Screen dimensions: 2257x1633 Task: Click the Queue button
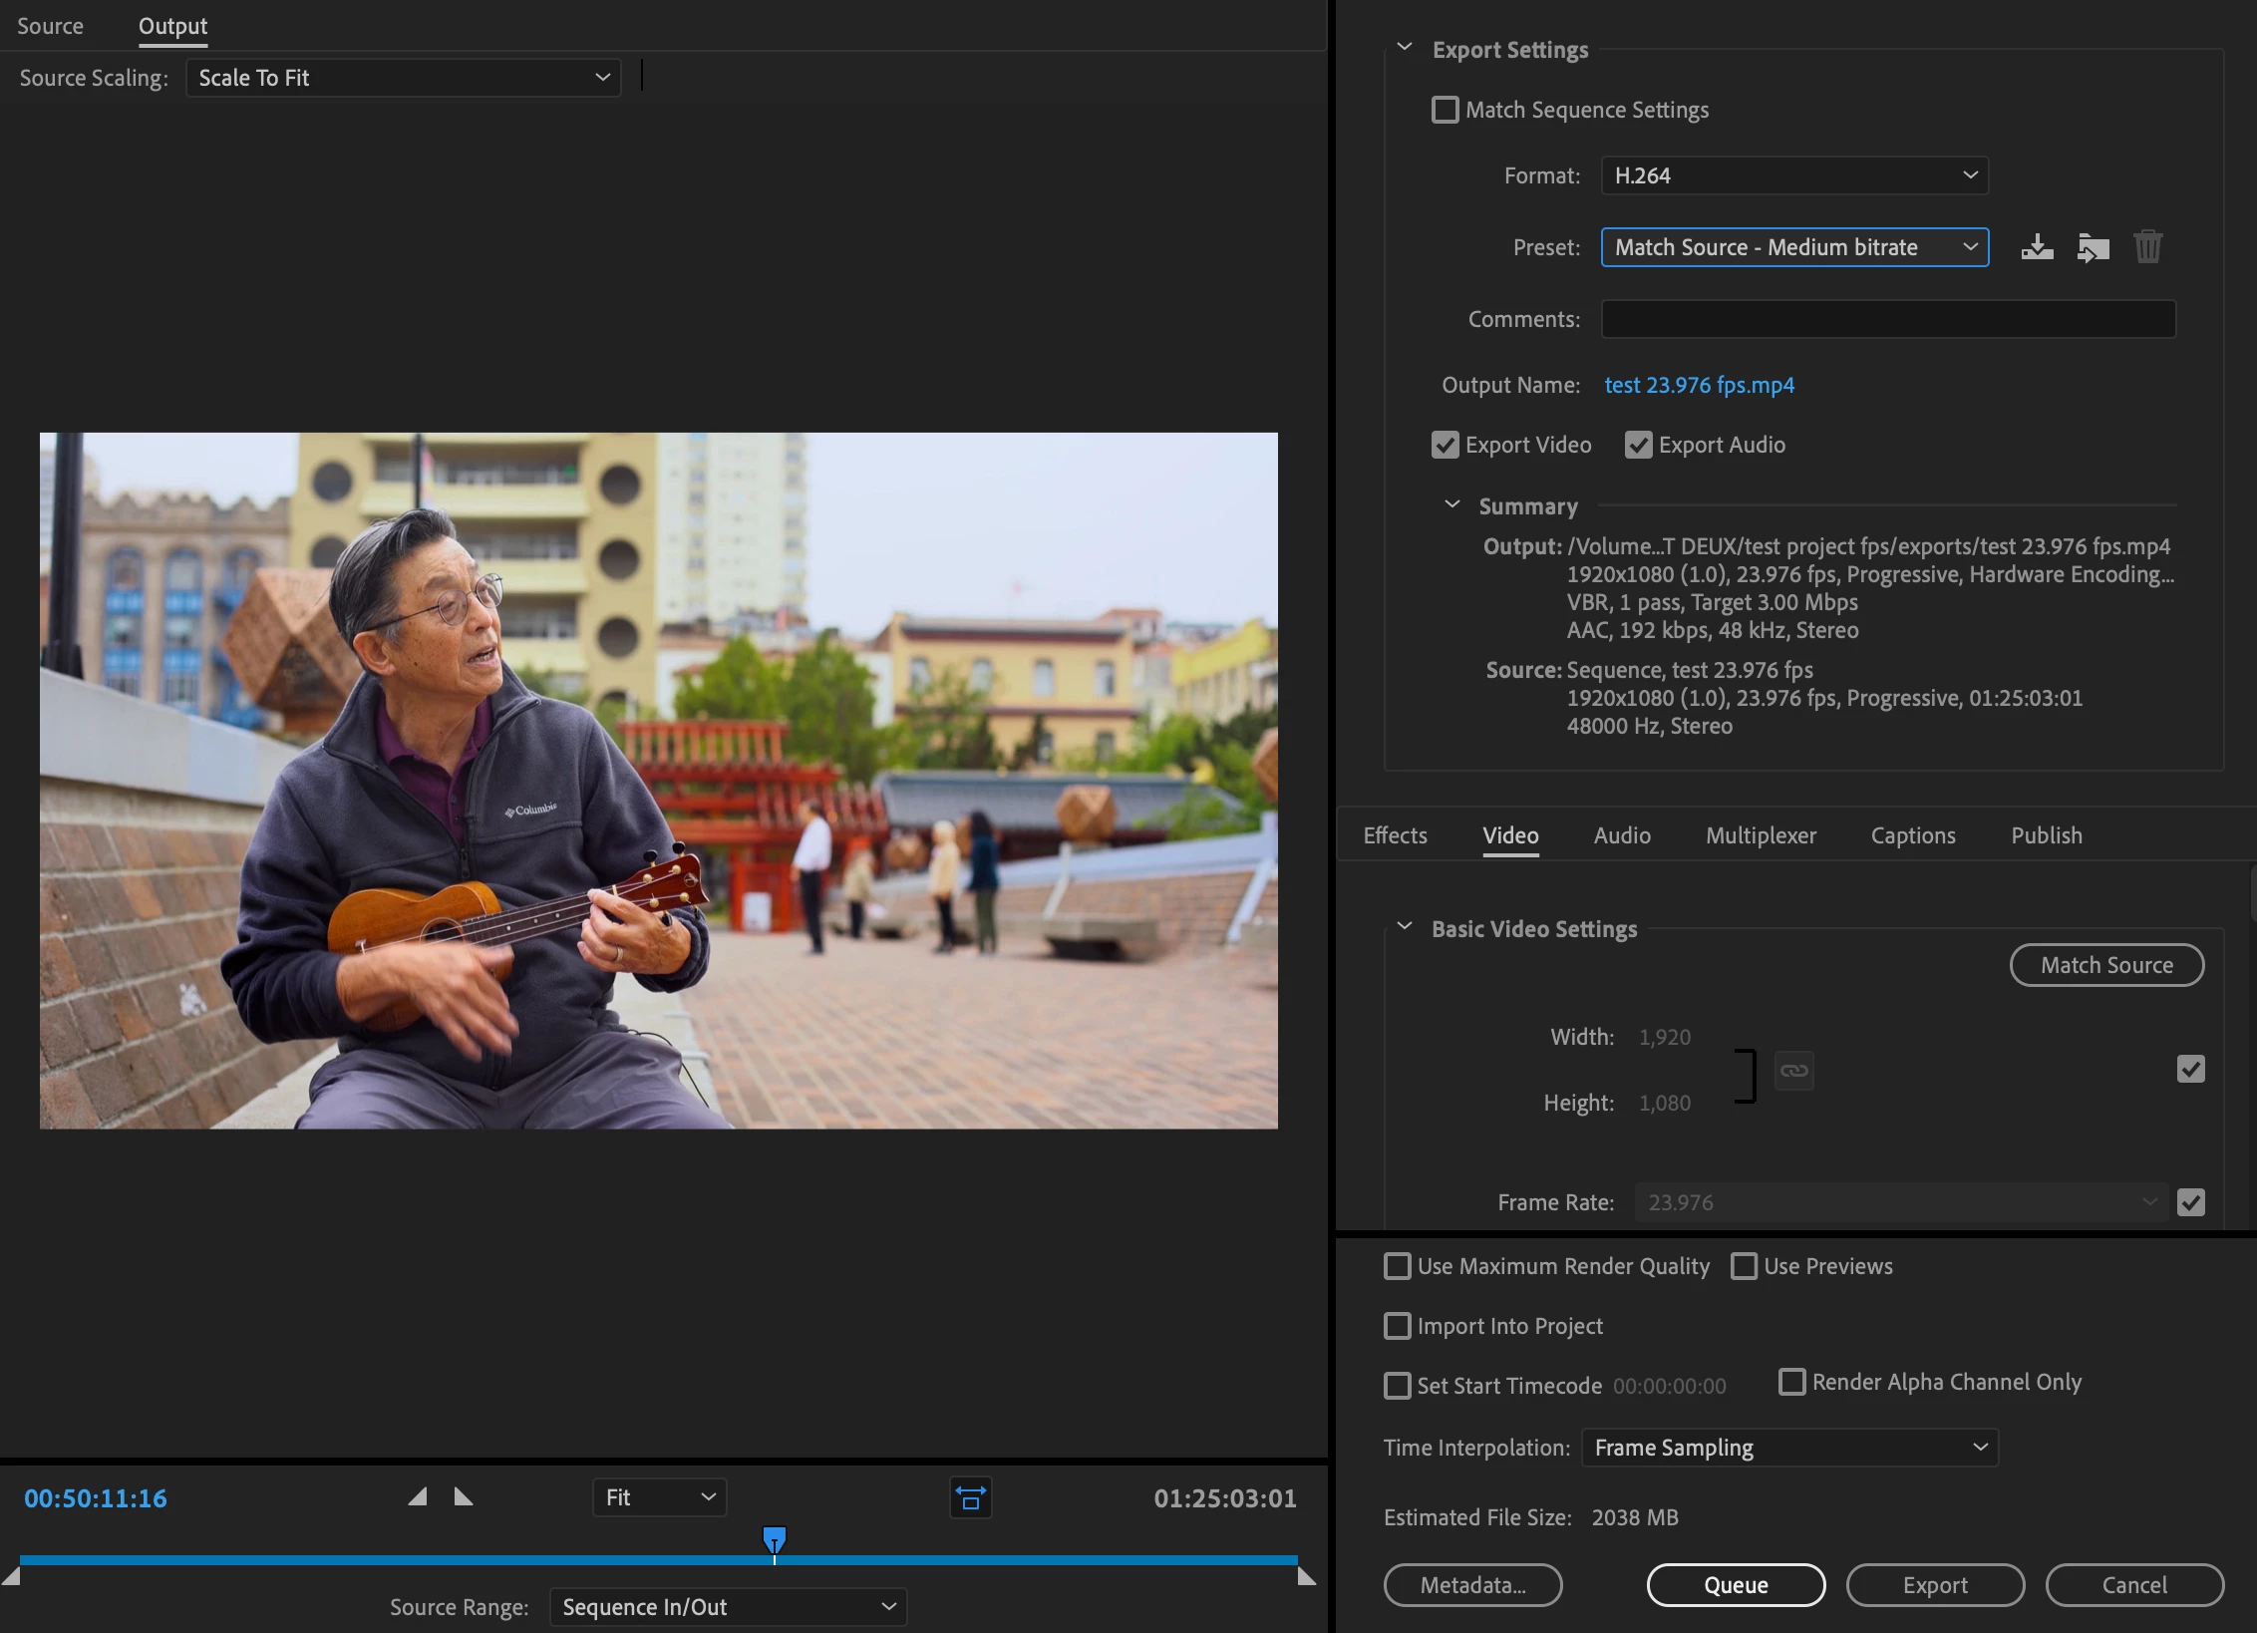click(1736, 1585)
